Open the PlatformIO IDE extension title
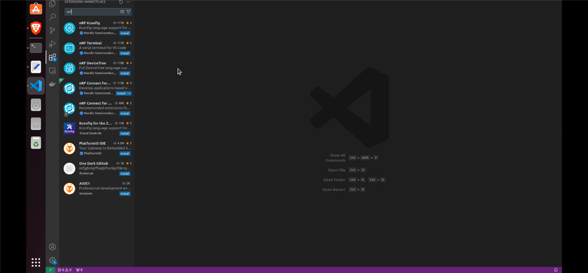 pos(92,143)
